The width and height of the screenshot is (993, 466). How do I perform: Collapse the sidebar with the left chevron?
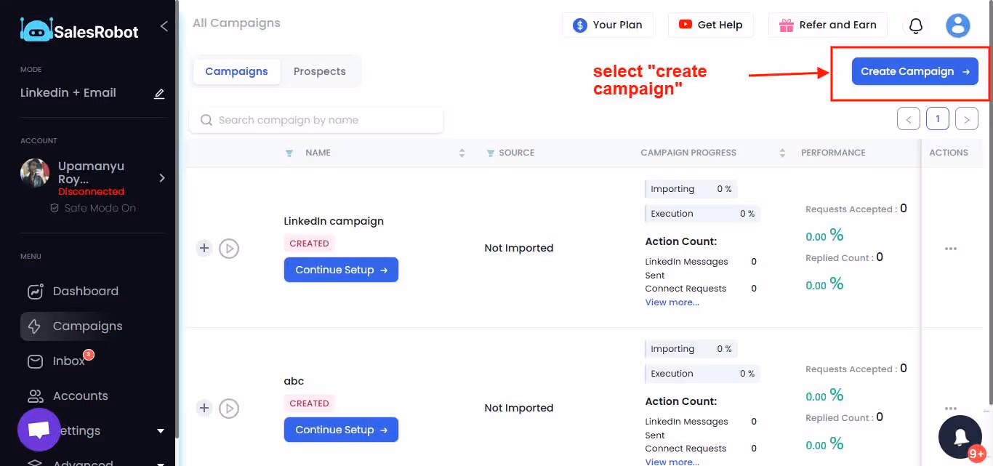point(164,25)
